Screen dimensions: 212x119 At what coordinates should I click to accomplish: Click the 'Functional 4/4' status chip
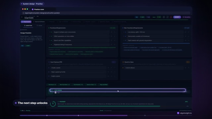(52, 85)
